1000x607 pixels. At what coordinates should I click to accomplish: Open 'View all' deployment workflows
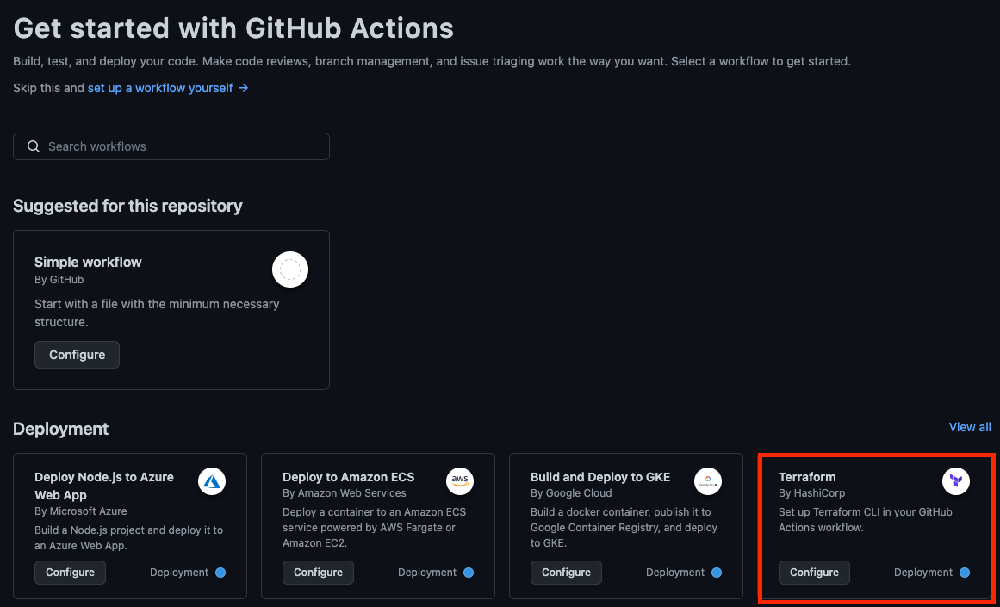[x=969, y=427]
